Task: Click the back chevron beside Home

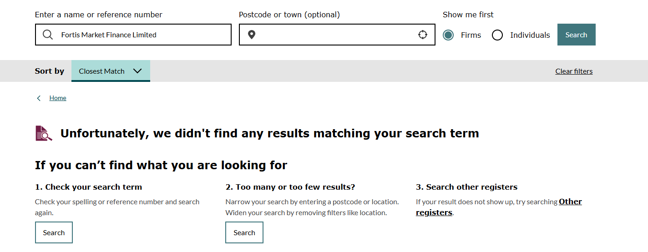Action: tap(39, 98)
